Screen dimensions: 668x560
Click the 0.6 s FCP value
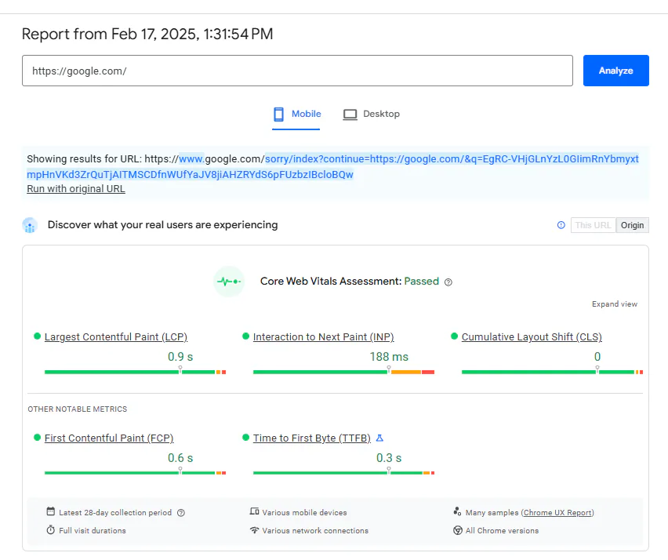pyautogui.click(x=180, y=458)
